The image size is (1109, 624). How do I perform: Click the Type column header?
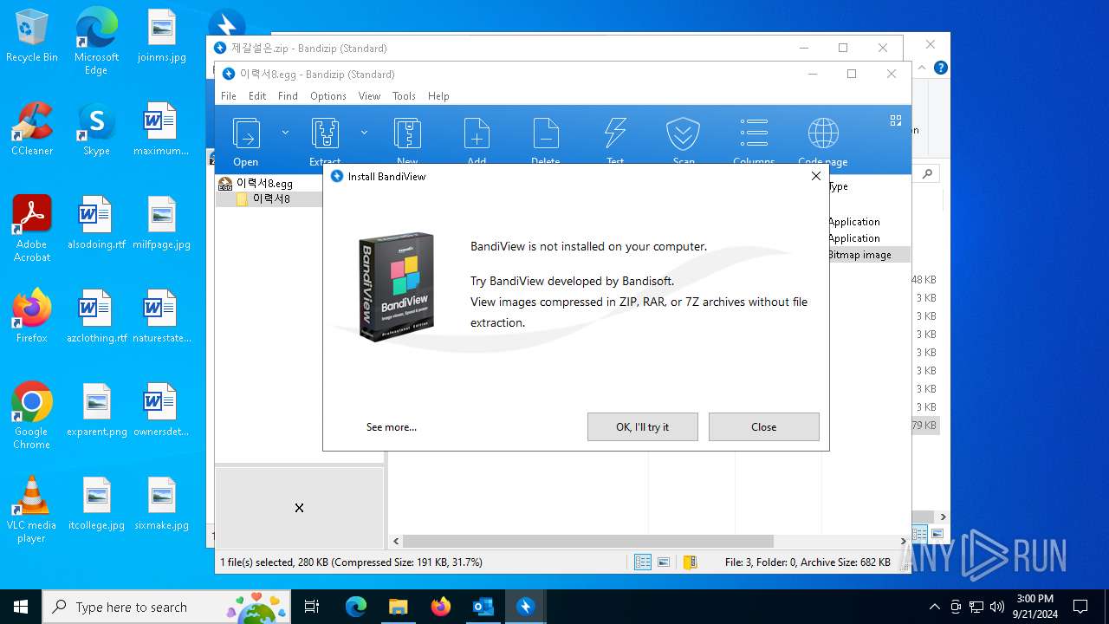pyautogui.click(x=839, y=186)
